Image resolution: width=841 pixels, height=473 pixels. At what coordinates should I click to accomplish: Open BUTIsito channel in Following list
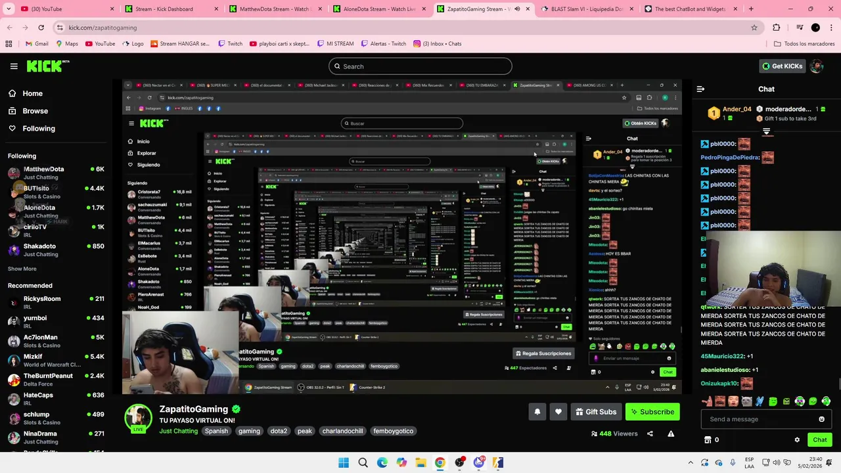(x=56, y=192)
